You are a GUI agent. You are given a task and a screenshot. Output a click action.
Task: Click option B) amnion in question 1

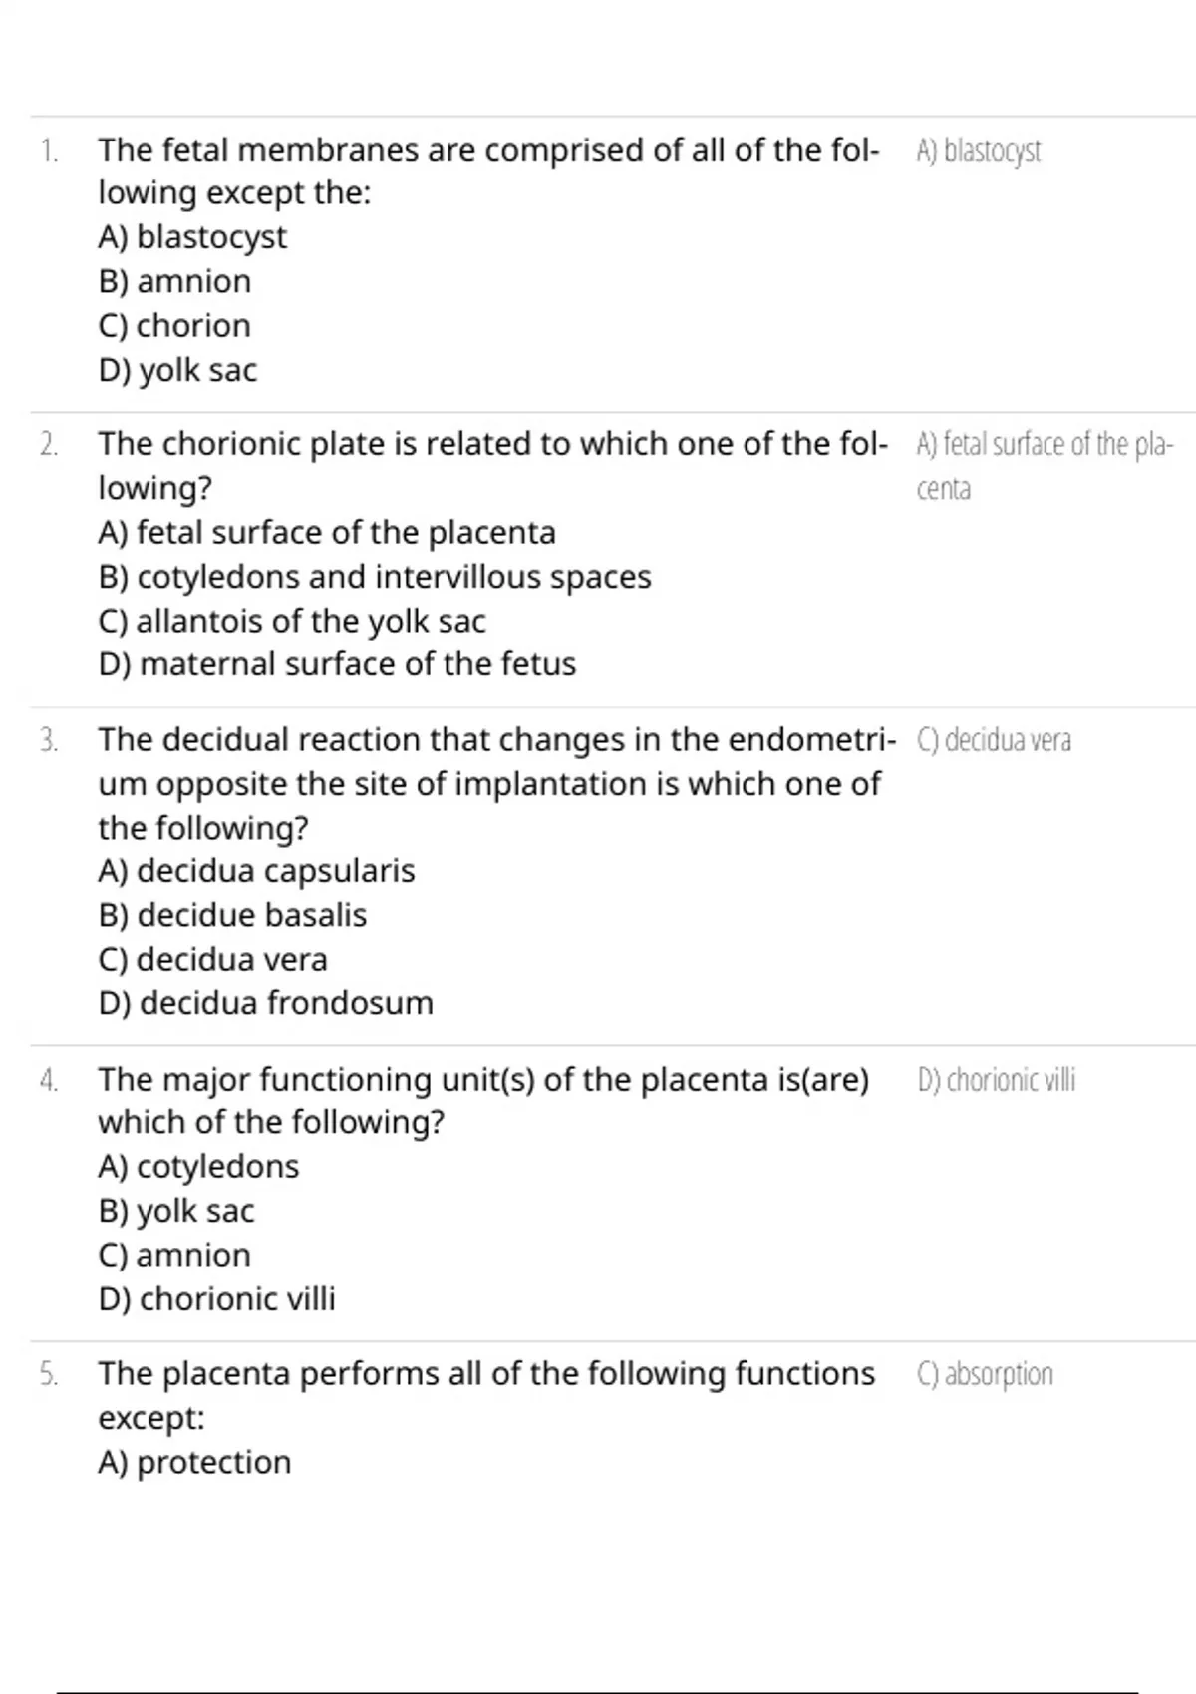tap(174, 281)
